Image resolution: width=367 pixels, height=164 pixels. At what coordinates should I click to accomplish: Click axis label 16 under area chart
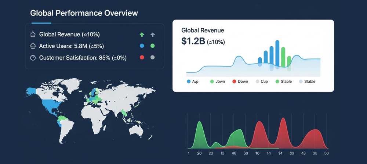pyautogui.click(x=257, y=153)
